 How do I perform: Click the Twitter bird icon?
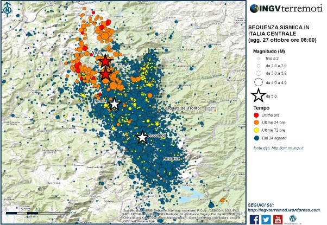click(266, 220)
